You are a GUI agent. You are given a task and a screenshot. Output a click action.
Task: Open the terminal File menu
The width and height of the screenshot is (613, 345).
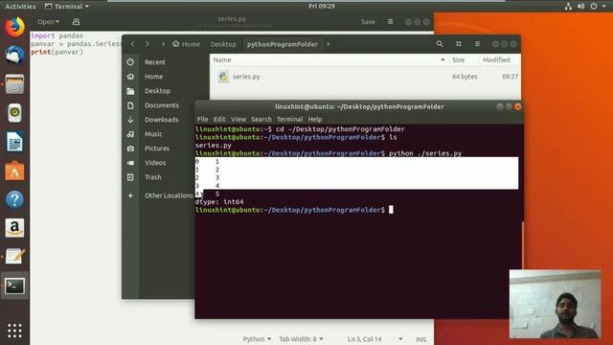click(202, 119)
